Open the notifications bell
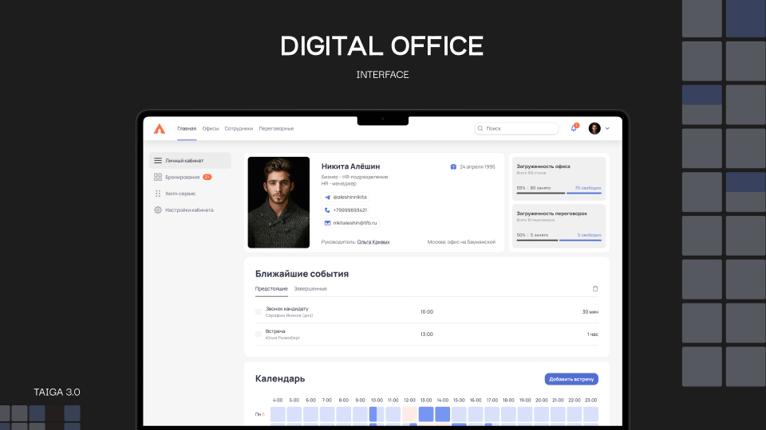The image size is (766, 430). pos(574,128)
